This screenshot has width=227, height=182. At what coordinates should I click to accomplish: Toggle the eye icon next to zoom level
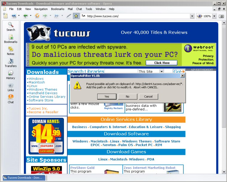click(200, 16)
